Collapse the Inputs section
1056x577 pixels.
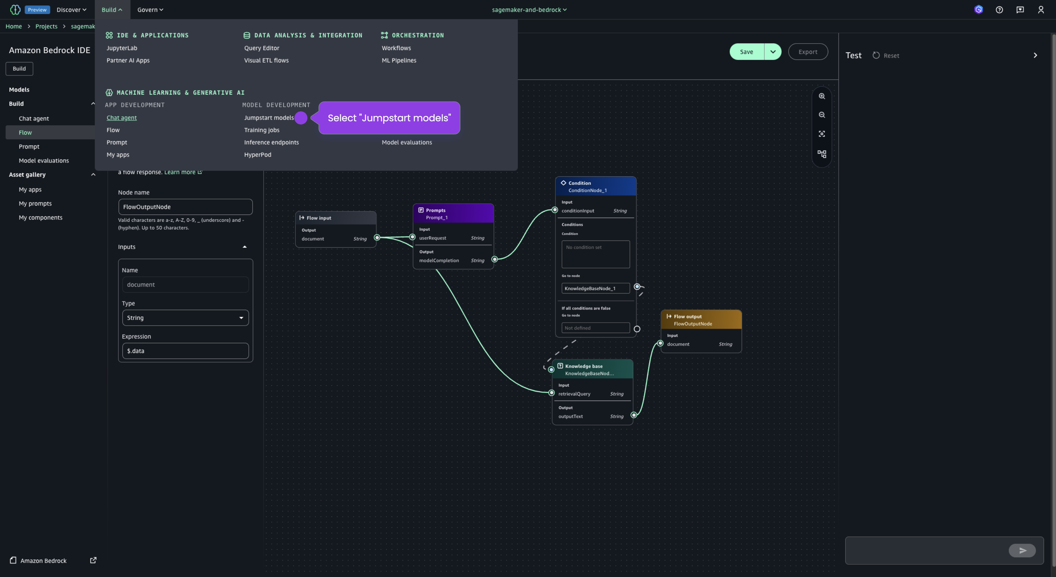[244, 247]
